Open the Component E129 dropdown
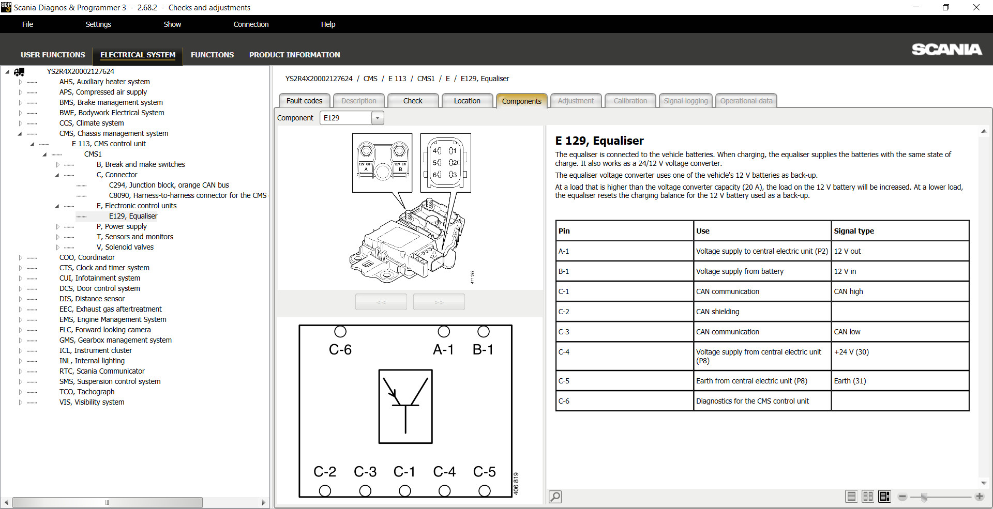Viewport: 993px width, 509px height. pyautogui.click(x=378, y=118)
